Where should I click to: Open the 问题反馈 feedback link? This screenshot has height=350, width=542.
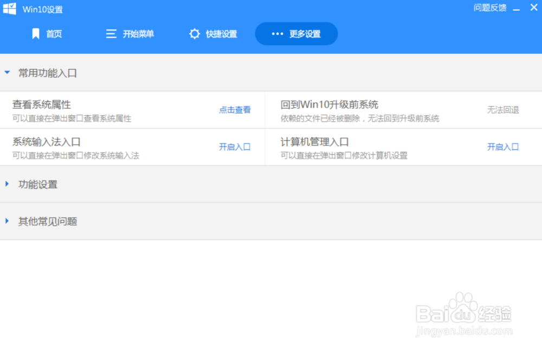490,8
